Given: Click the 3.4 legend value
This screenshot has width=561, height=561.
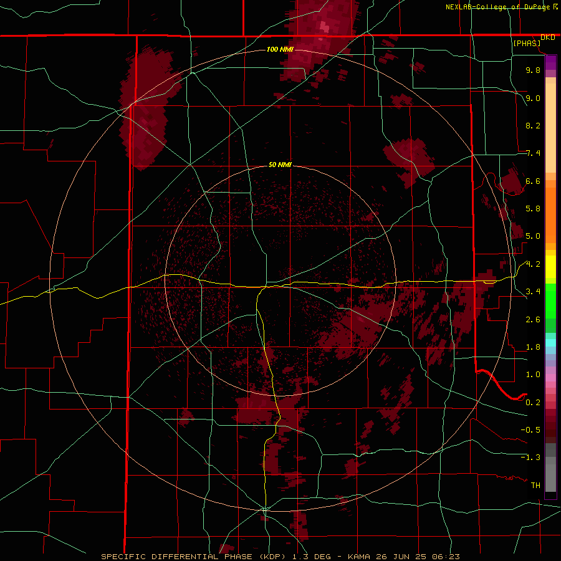Looking at the screenshot, I should [533, 292].
